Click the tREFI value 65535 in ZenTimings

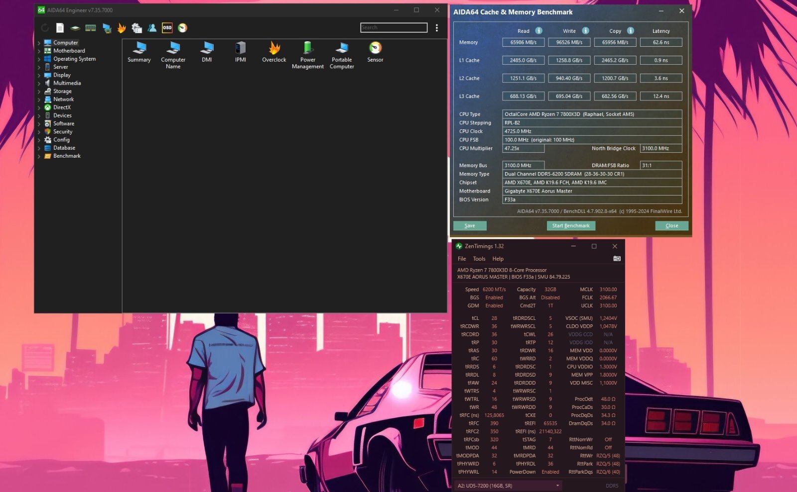tap(550, 423)
